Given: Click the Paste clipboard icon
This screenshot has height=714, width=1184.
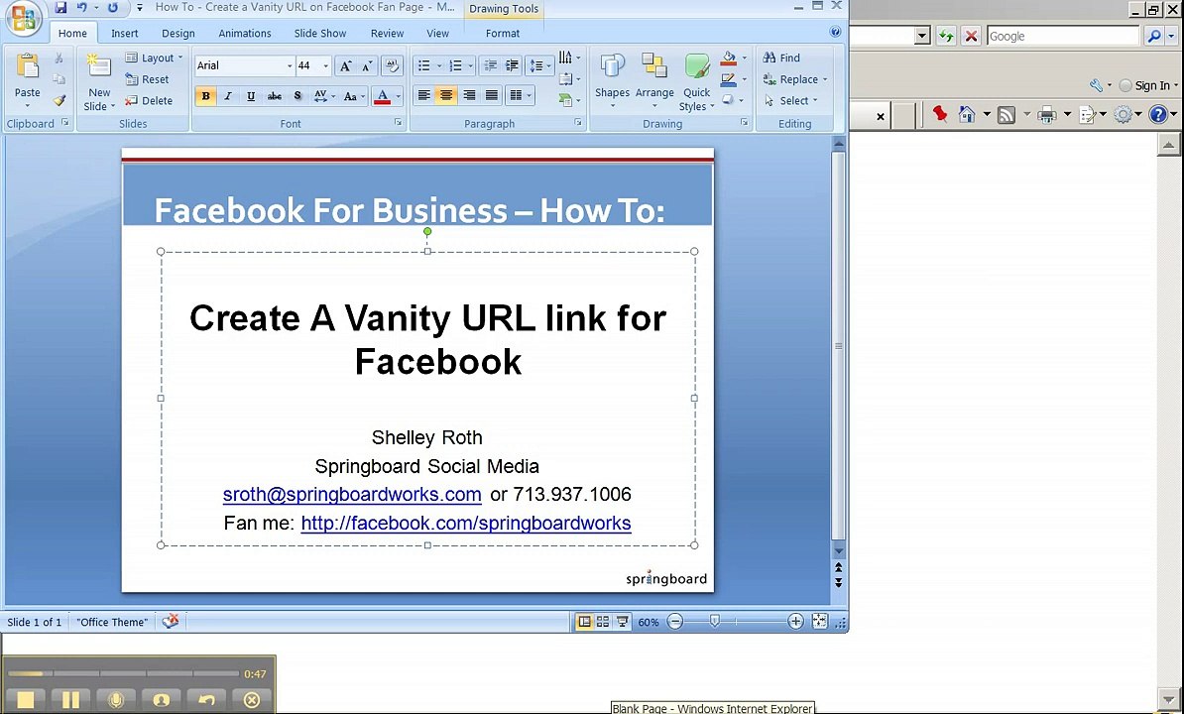Looking at the screenshot, I should point(27,67).
